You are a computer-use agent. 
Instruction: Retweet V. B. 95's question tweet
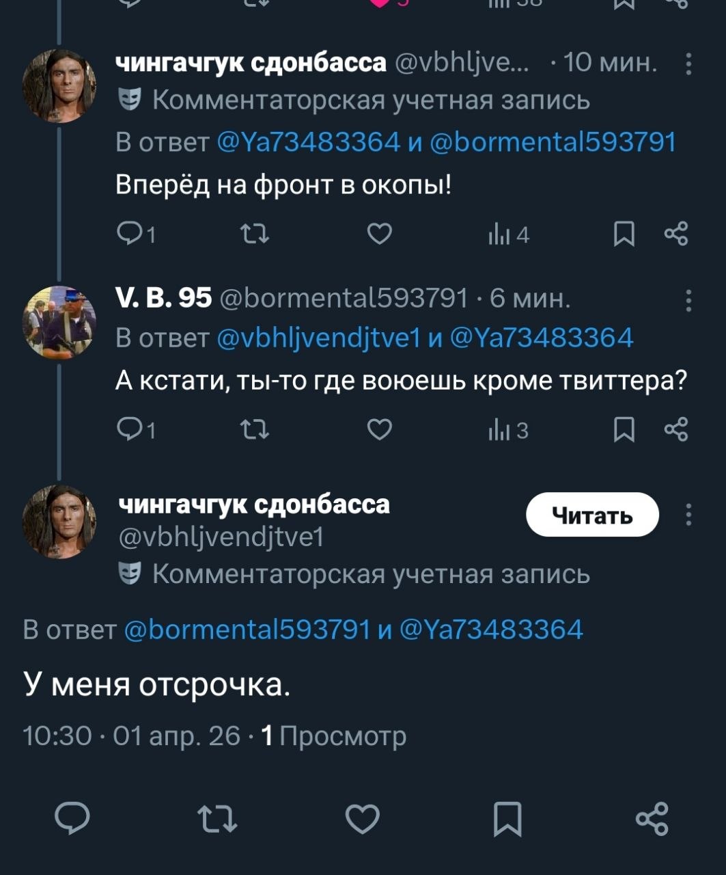click(x=255, y=430)
